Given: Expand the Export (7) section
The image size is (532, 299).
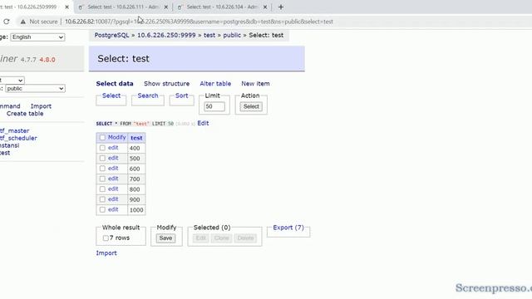Looking at the screenshot, I should [288, 228].
